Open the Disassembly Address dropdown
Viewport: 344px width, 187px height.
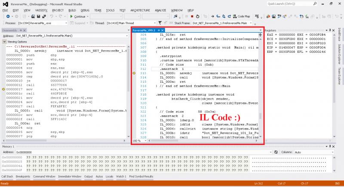click(x=126, y=36)
